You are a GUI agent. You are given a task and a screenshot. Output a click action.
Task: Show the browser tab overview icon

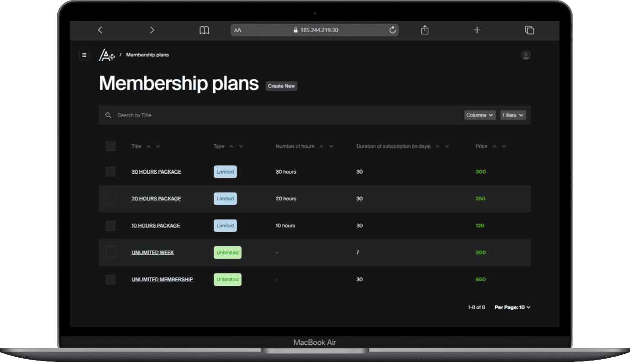(x=529, y=30)
